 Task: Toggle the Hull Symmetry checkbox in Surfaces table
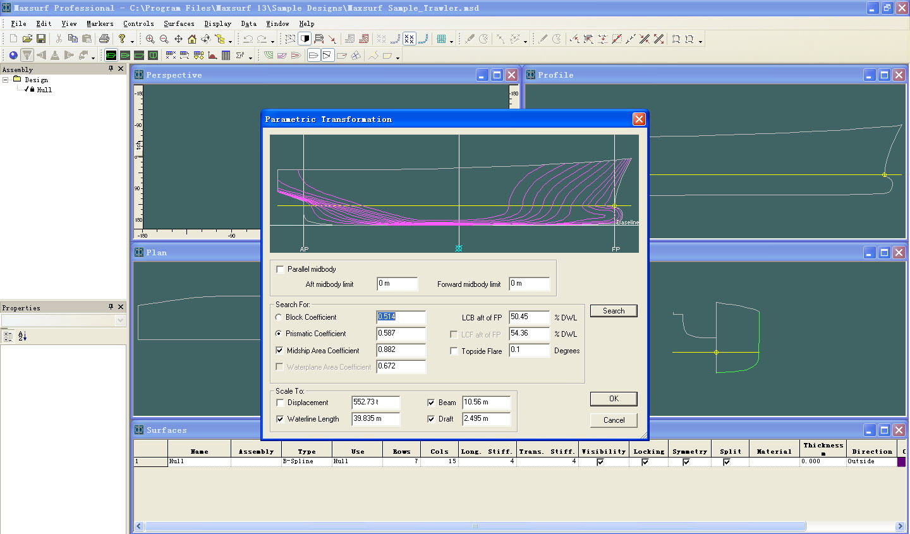pos(686,462)
